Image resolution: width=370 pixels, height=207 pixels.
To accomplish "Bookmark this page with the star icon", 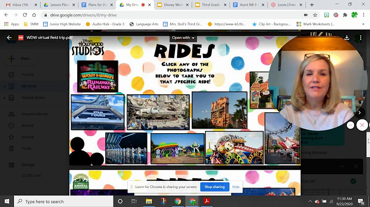I will [x=315, y=15].
